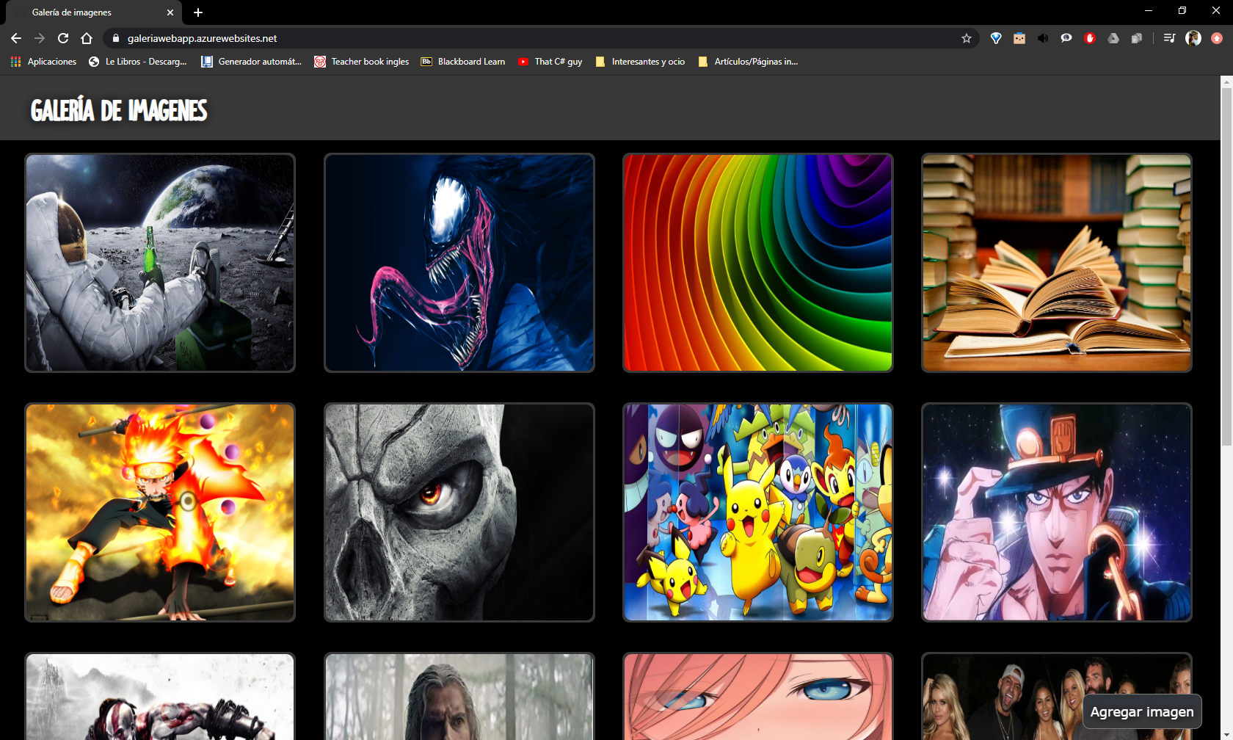Open the red stop-hand AdBlock extension

1090,38
